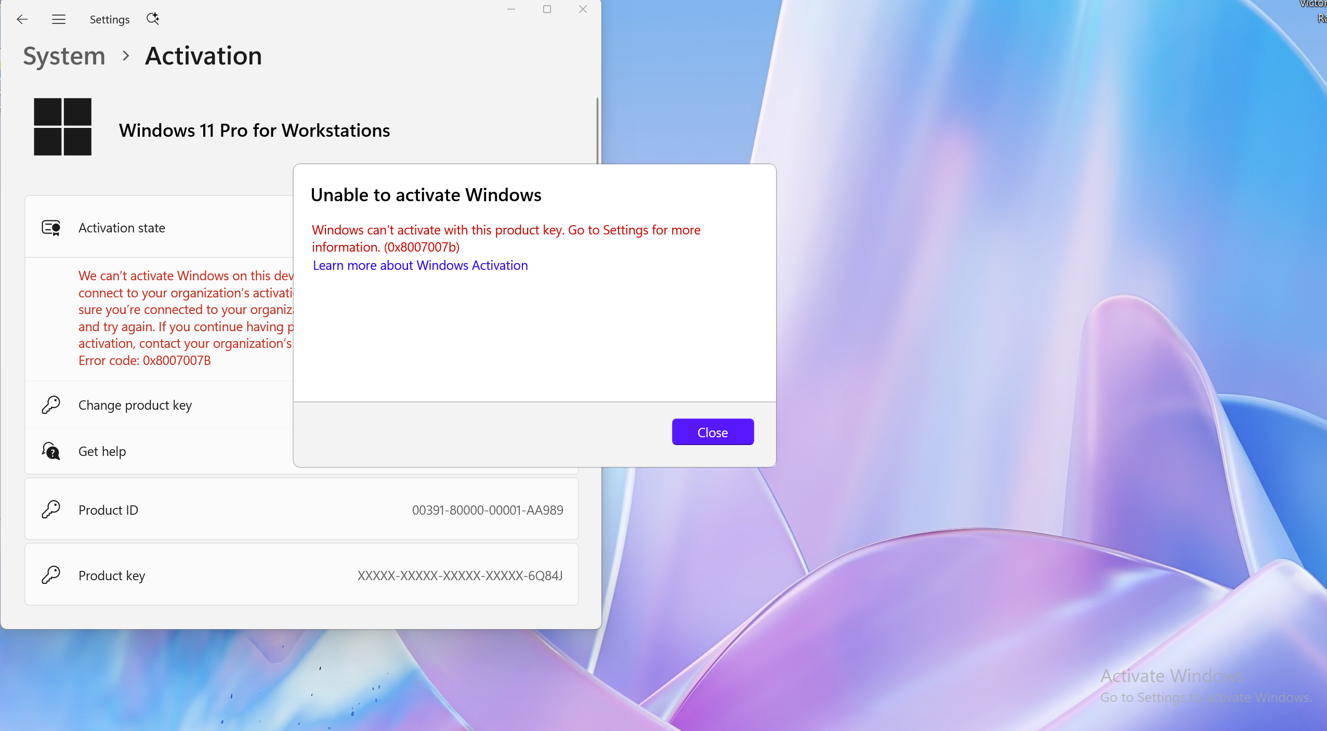Select the Product key value ending 6Q84J
This screenshot has width=1327, height=731.
460,576
